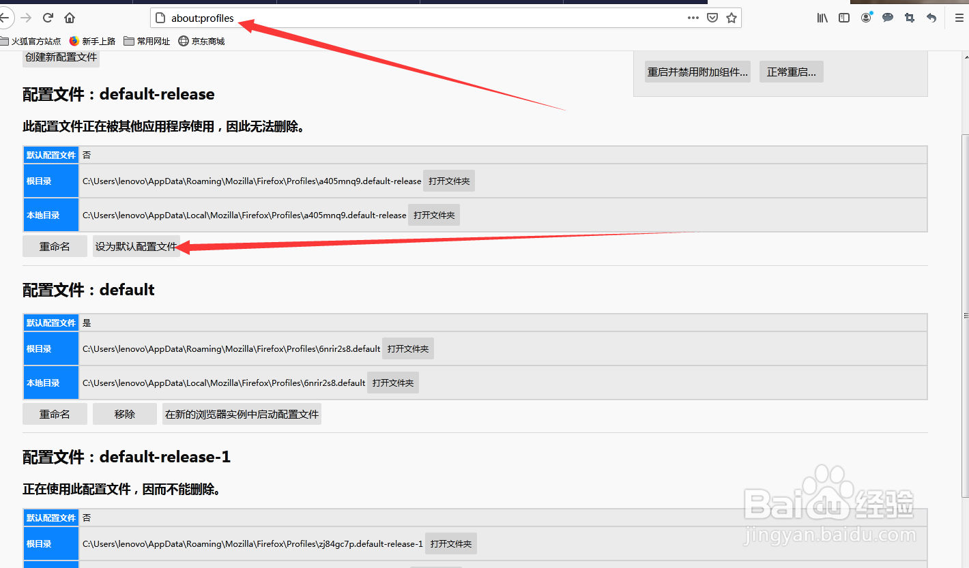Click the screenshot crop tool icon
Screen dimensions: 969x568
910,18
